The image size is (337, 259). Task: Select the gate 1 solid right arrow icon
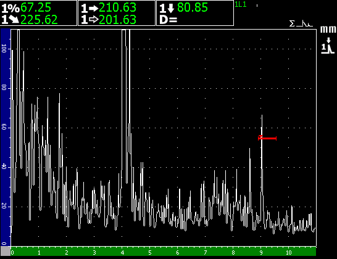point(89,8)
